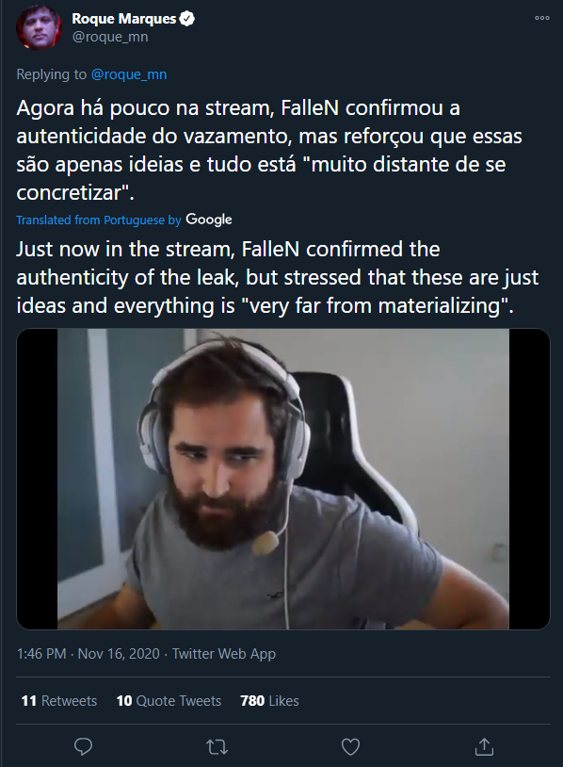This screenshot has height=767, width=563.
Task: Click the retweet arrows icon
Action: [217, 747]
